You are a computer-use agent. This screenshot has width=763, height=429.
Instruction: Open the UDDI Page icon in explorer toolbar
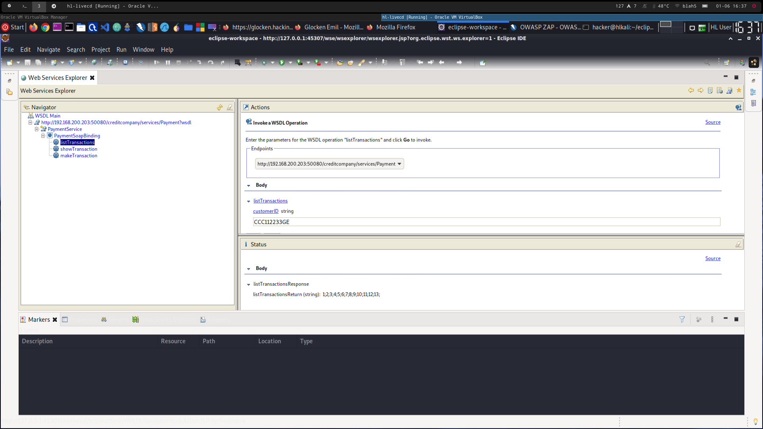710,91
